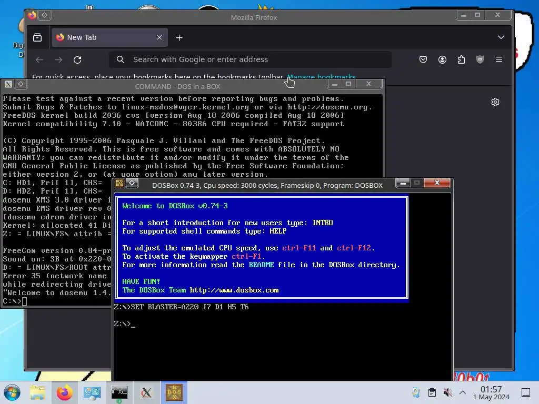Open the Firefox view tab list icon
539x404 pixels.
tap(37, 37)
